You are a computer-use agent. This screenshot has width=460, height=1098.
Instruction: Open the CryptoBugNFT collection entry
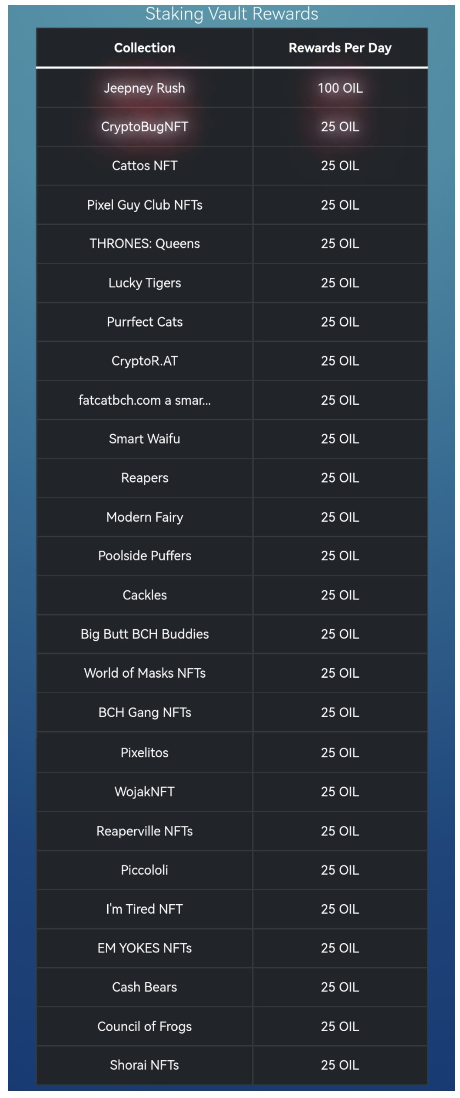pyautogui.click(x=144, y=127)
